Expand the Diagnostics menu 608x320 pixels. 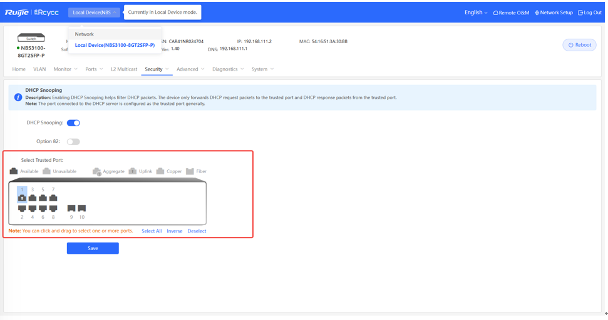[228, 69]
